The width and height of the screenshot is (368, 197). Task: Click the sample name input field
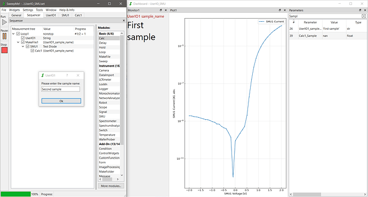[x=61, y=89]
